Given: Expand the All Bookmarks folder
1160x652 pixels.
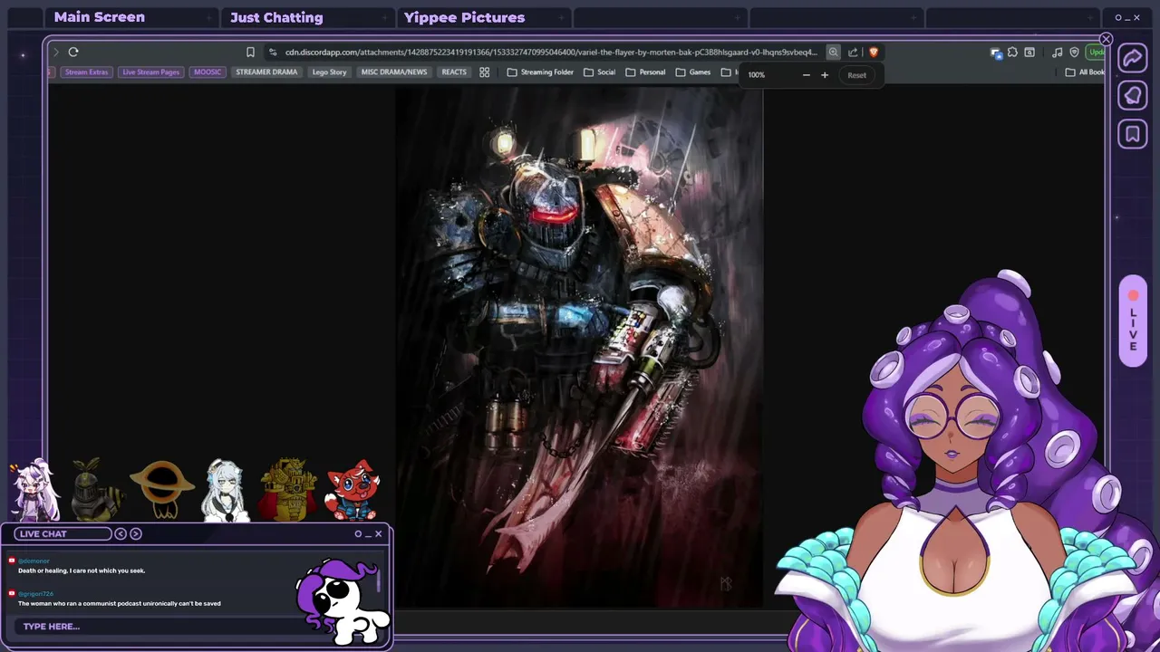Looking at the screenshot, I should point(1085,72).
